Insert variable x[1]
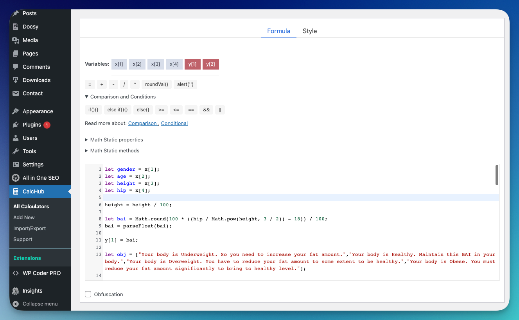This screenshot has width=519, height=320. [x=119, y=64]
